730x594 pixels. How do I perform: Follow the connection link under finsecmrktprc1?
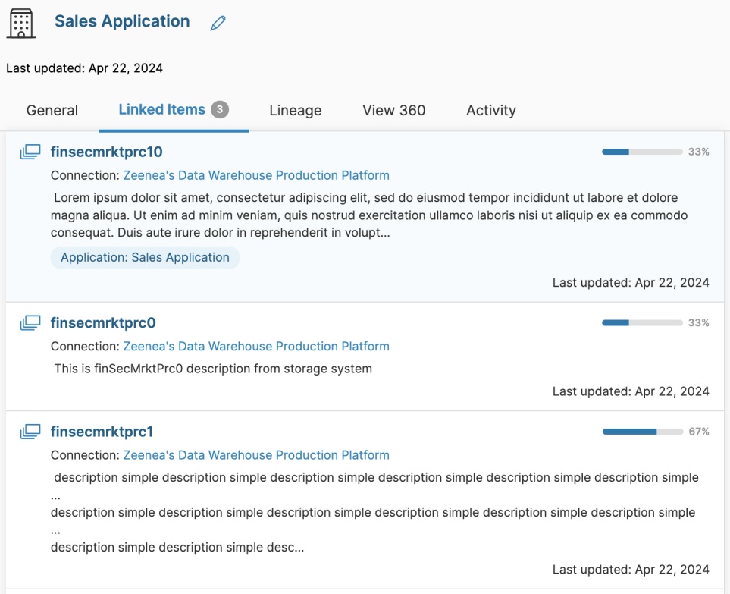[x=256, y=456]
